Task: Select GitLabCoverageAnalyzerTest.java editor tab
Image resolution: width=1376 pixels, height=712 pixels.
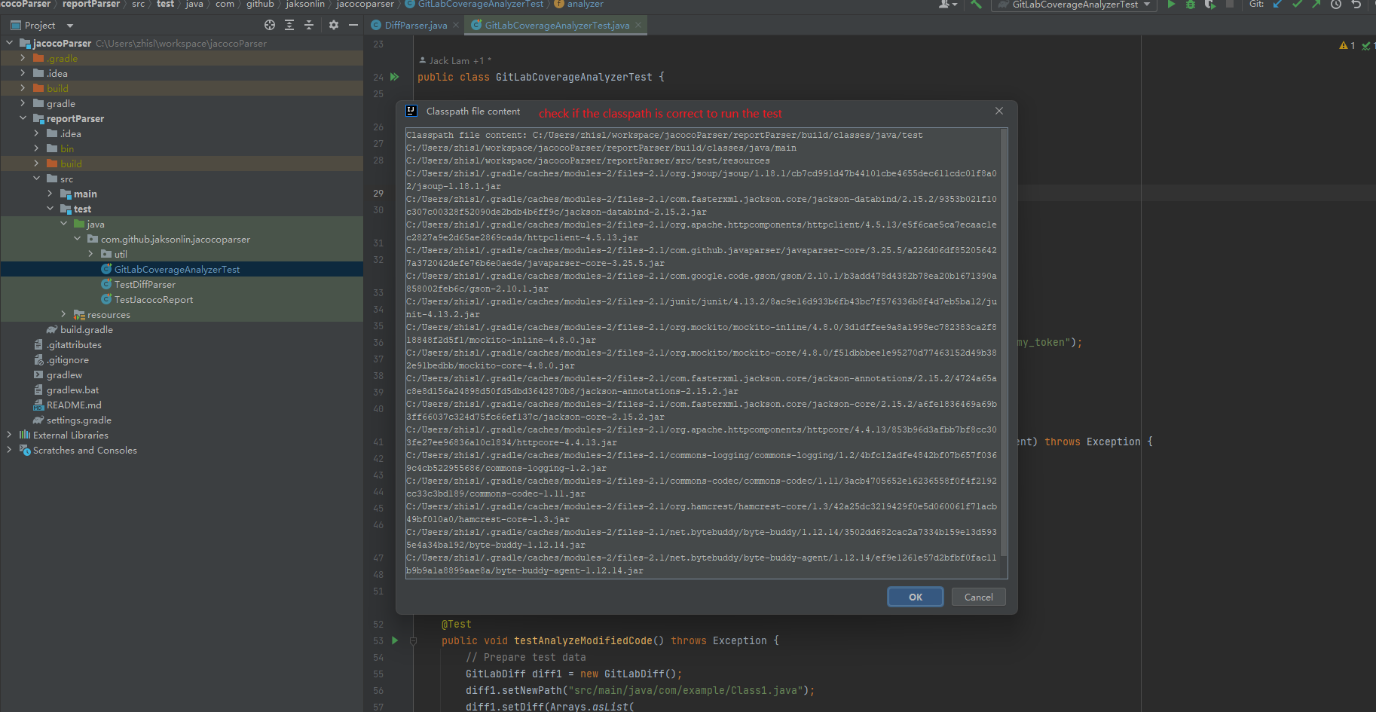Action: coord(557,25)
